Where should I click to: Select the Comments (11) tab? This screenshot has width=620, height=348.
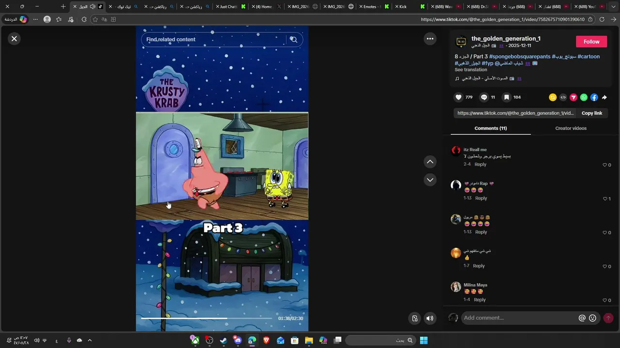coord(491,128)
